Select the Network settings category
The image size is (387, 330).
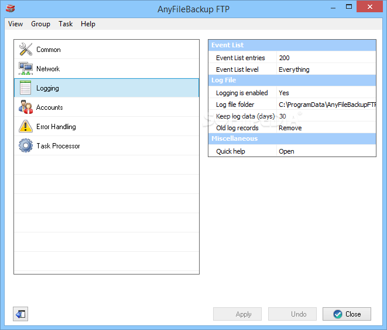[107, 68]
